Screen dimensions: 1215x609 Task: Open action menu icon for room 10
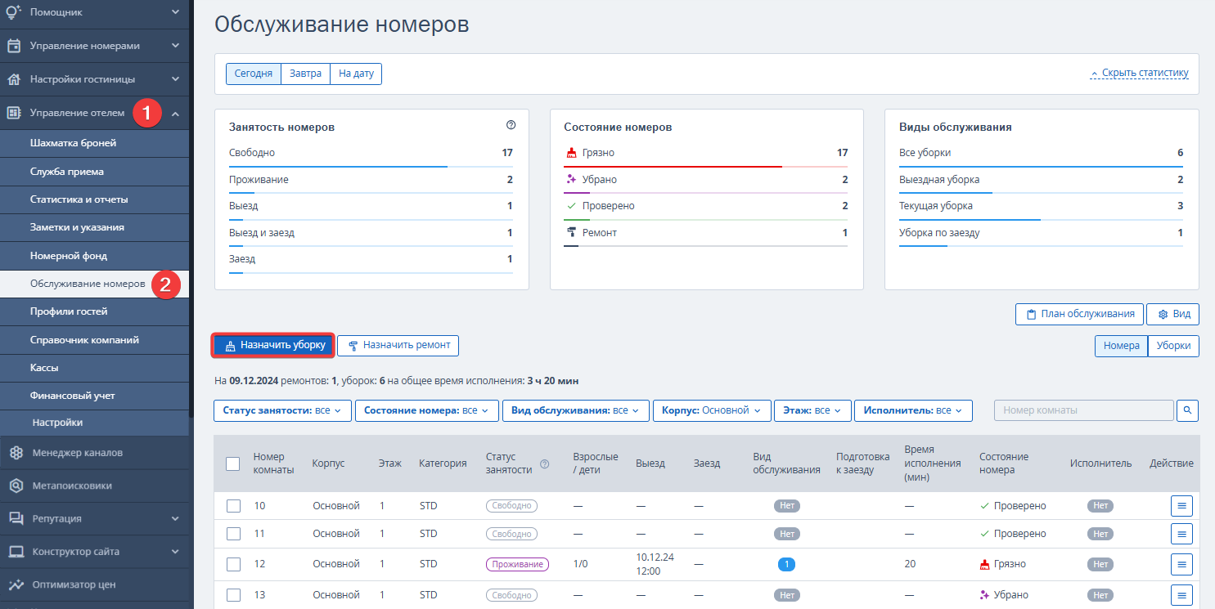pyautogui.click(x=1181, y=506)
